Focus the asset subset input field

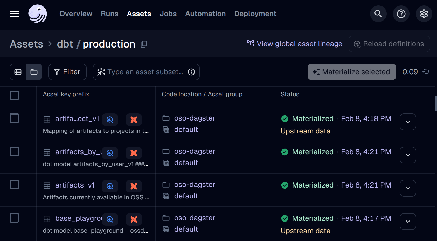(x=145, y=72)
